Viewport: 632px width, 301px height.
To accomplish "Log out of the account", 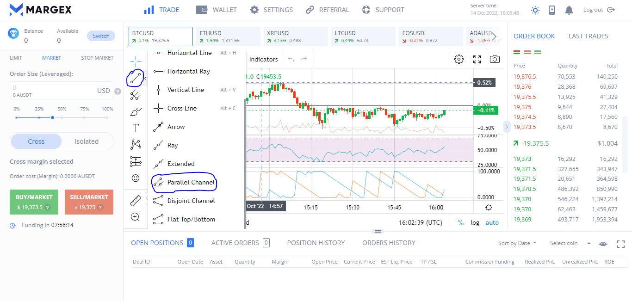I will coord(599,10).
